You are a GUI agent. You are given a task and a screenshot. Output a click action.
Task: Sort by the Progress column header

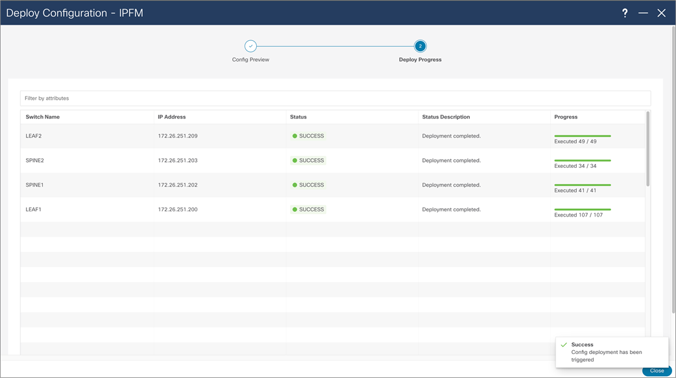[566, 117]
